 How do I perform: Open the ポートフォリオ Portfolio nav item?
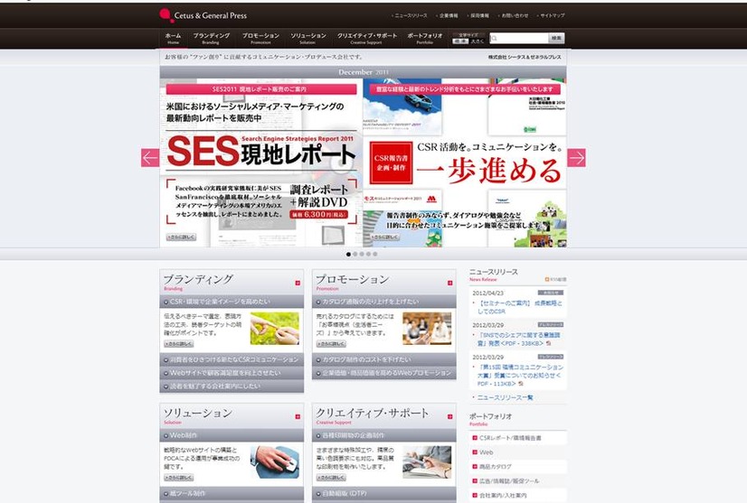point(424,39)
